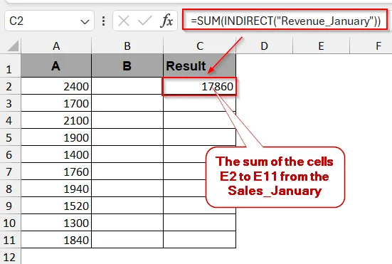The height and width of the screenshot is (264, 392).
Task: Select row 7 header
Action: pyautogui.click(x=11, y=171)
